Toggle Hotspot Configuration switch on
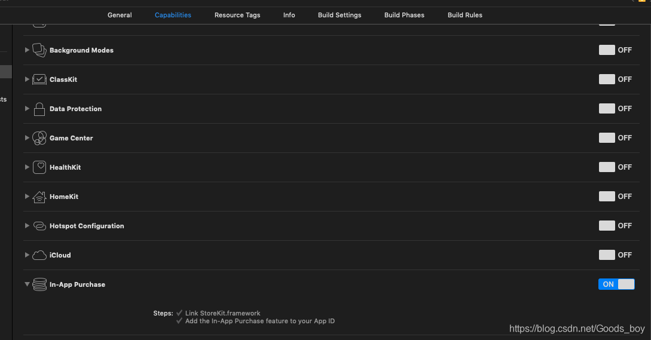 [x=615, y=225]
